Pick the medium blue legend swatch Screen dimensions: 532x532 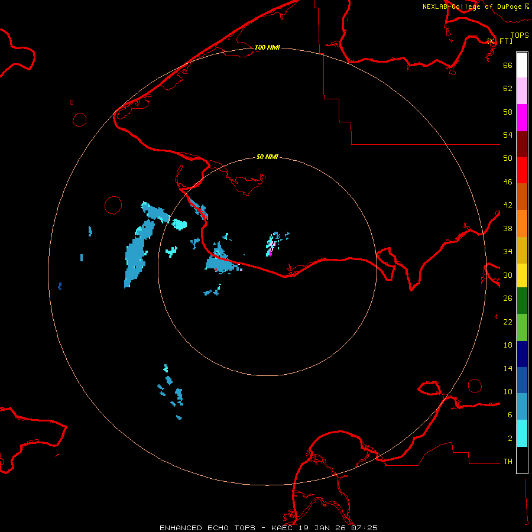coord(522,380)
